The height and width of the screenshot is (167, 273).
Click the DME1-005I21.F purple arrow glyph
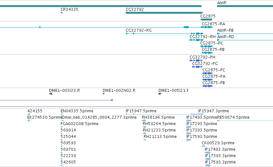pyautogui.click(x=160, y=94)
